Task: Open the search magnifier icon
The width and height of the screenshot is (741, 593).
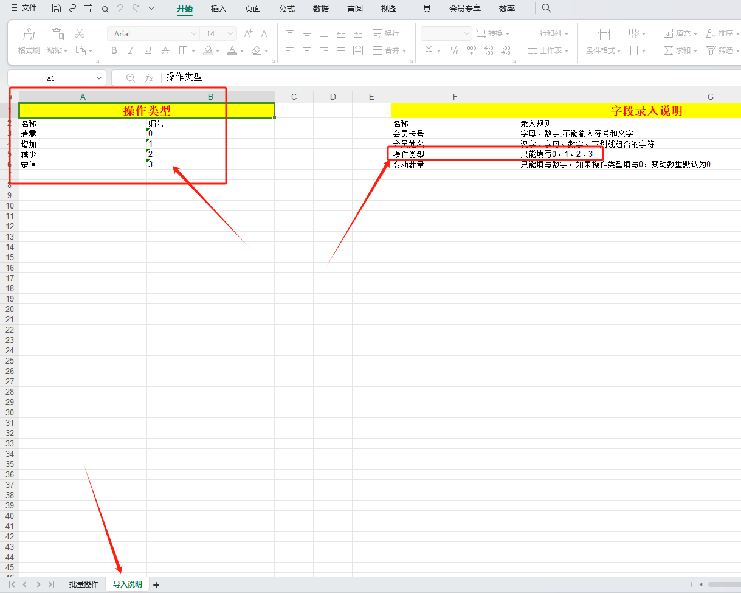Action: (x=546, y=9)
